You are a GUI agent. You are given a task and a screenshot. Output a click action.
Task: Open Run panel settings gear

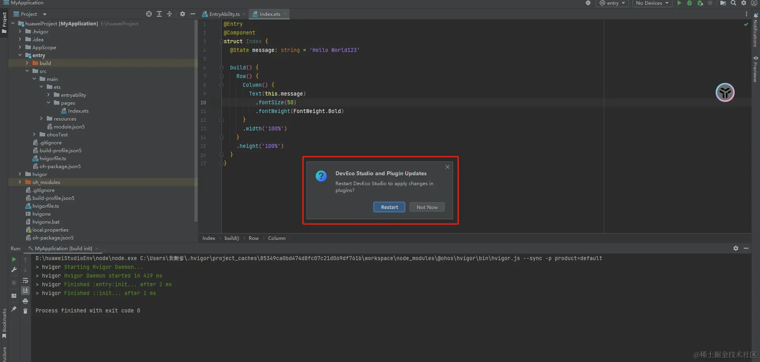click(736, 248)
